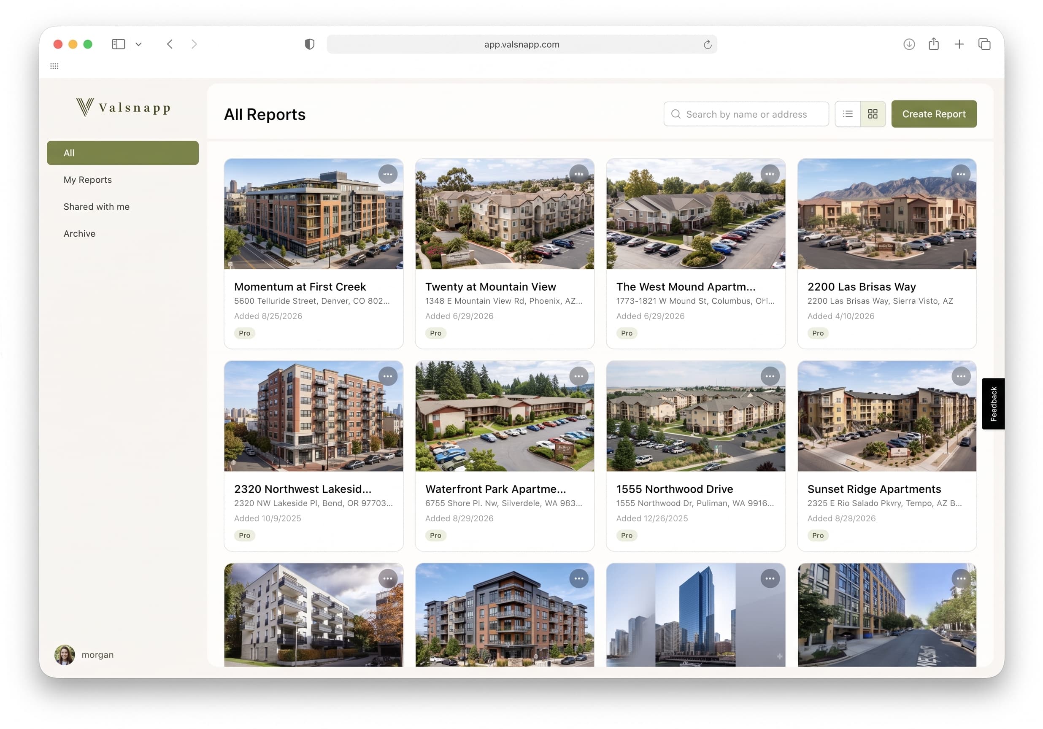Open the Sunset Ridge Apartments photo
The image size is (1043, 729).
click(887, 416)
